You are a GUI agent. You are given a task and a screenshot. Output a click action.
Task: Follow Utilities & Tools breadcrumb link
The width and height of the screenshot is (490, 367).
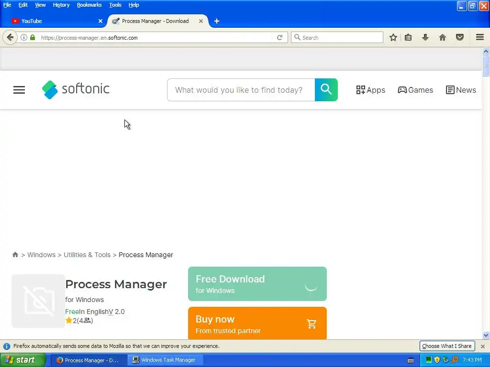87,255
